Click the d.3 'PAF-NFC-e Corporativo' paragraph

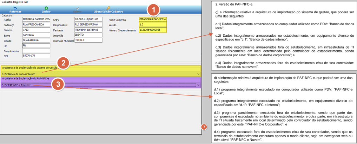[284, 118]
